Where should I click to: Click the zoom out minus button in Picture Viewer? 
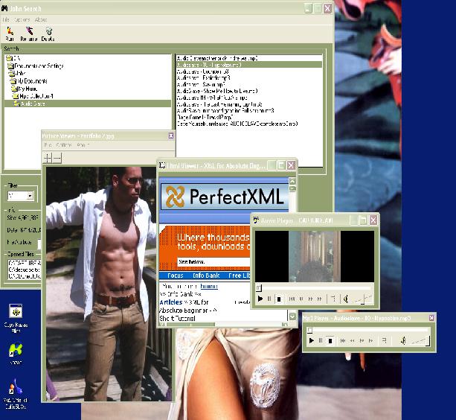click(x=57, y=158)
